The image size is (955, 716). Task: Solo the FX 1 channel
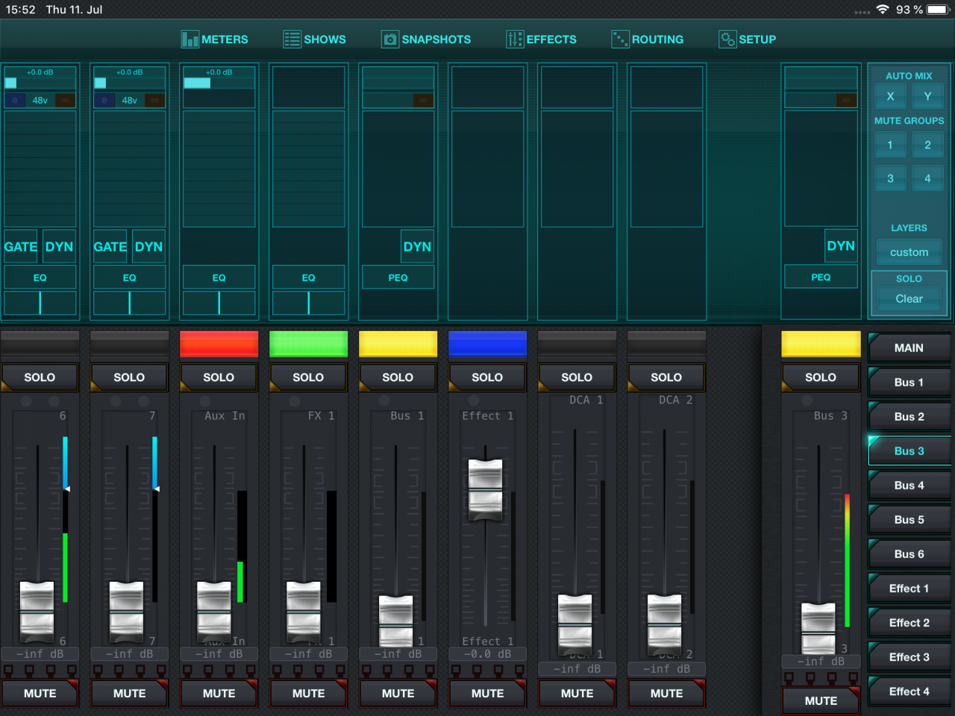(x=308, y=377)
